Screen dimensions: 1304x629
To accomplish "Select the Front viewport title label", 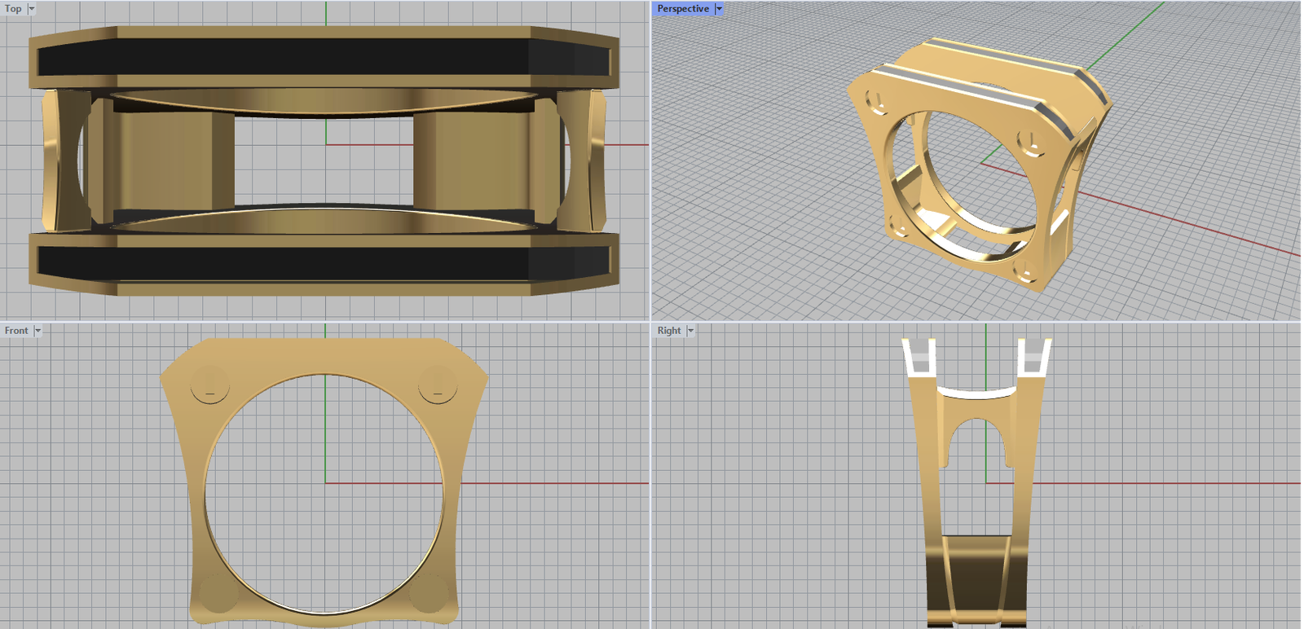I will tap(16, 331).
